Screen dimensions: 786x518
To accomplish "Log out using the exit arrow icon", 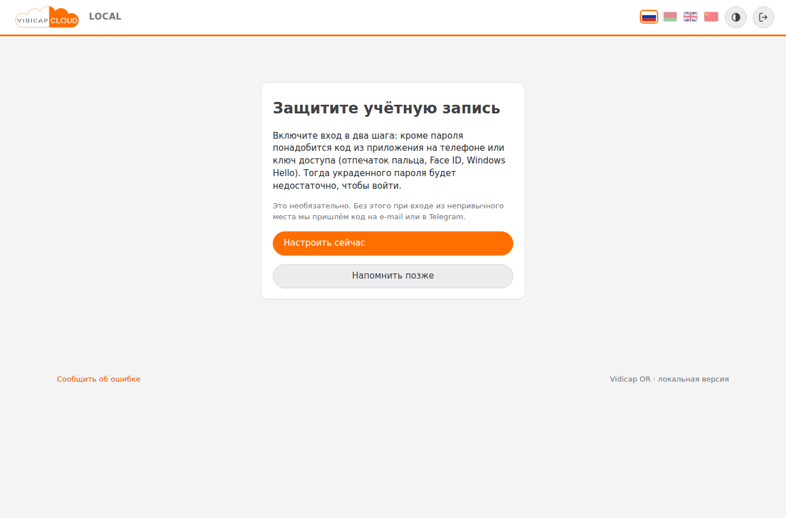I will click(x=764, y=17).
